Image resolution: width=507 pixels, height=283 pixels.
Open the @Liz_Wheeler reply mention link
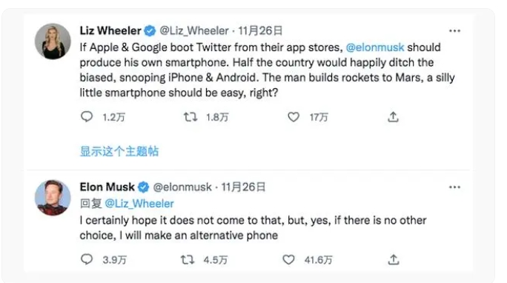pos(139,204)
